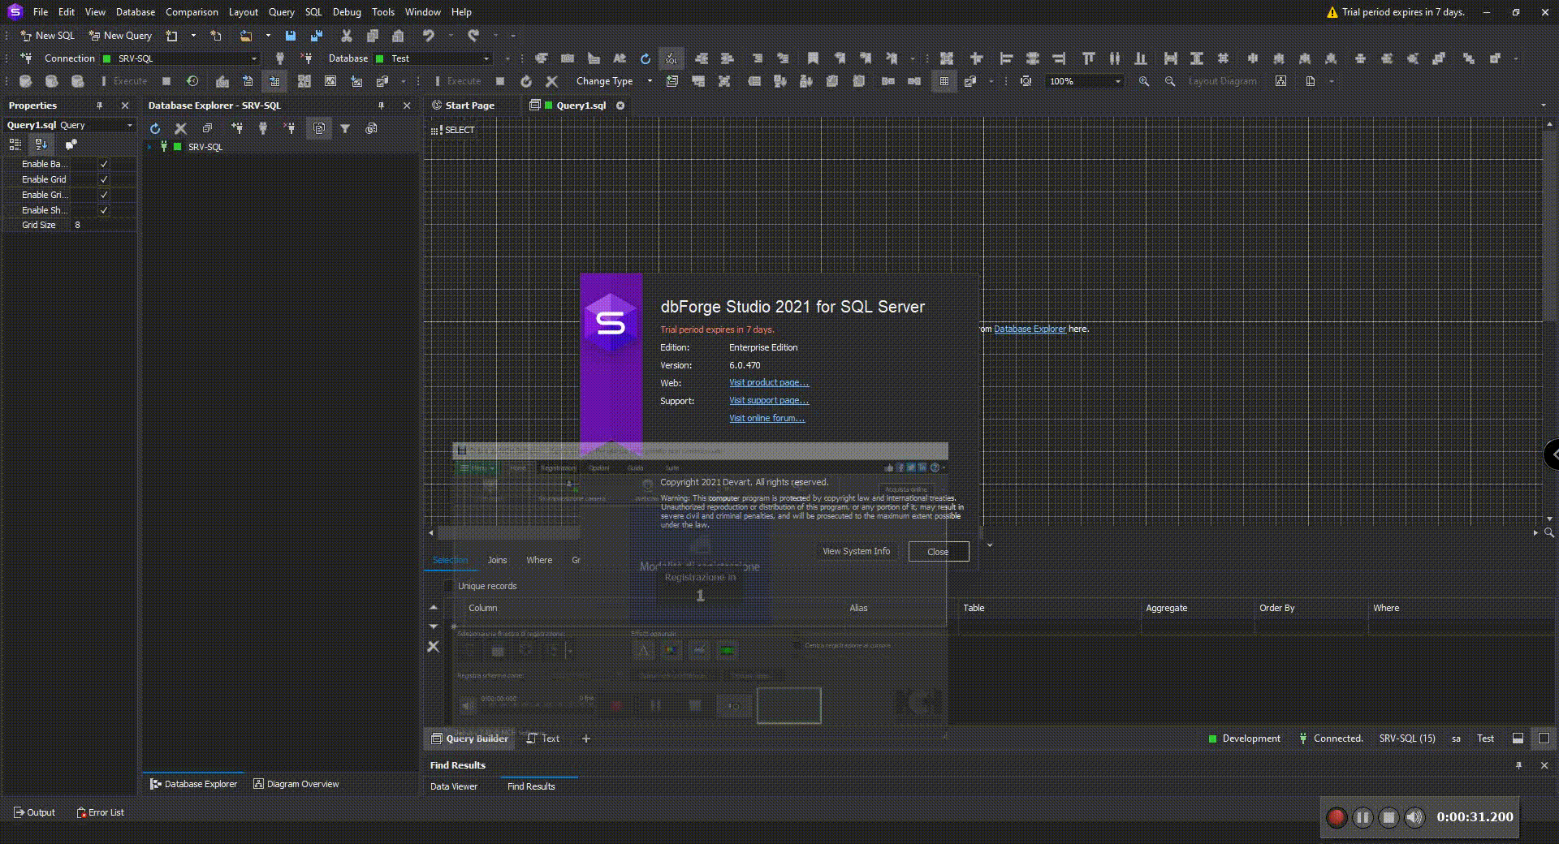Toggle the Enable Ba... checkbox
This screenshot has height=844, width=1559.
click(104, 164)
